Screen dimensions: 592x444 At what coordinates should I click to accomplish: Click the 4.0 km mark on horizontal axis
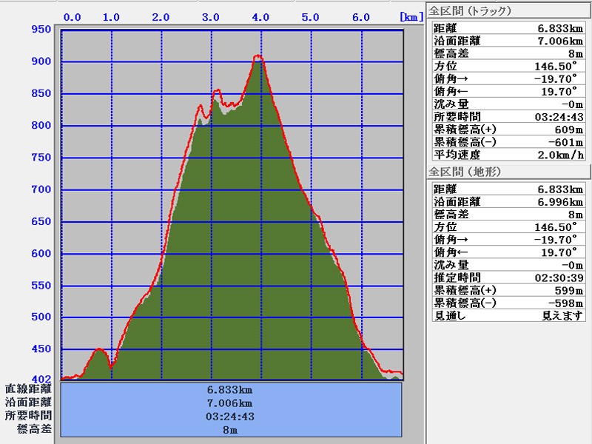260,16
